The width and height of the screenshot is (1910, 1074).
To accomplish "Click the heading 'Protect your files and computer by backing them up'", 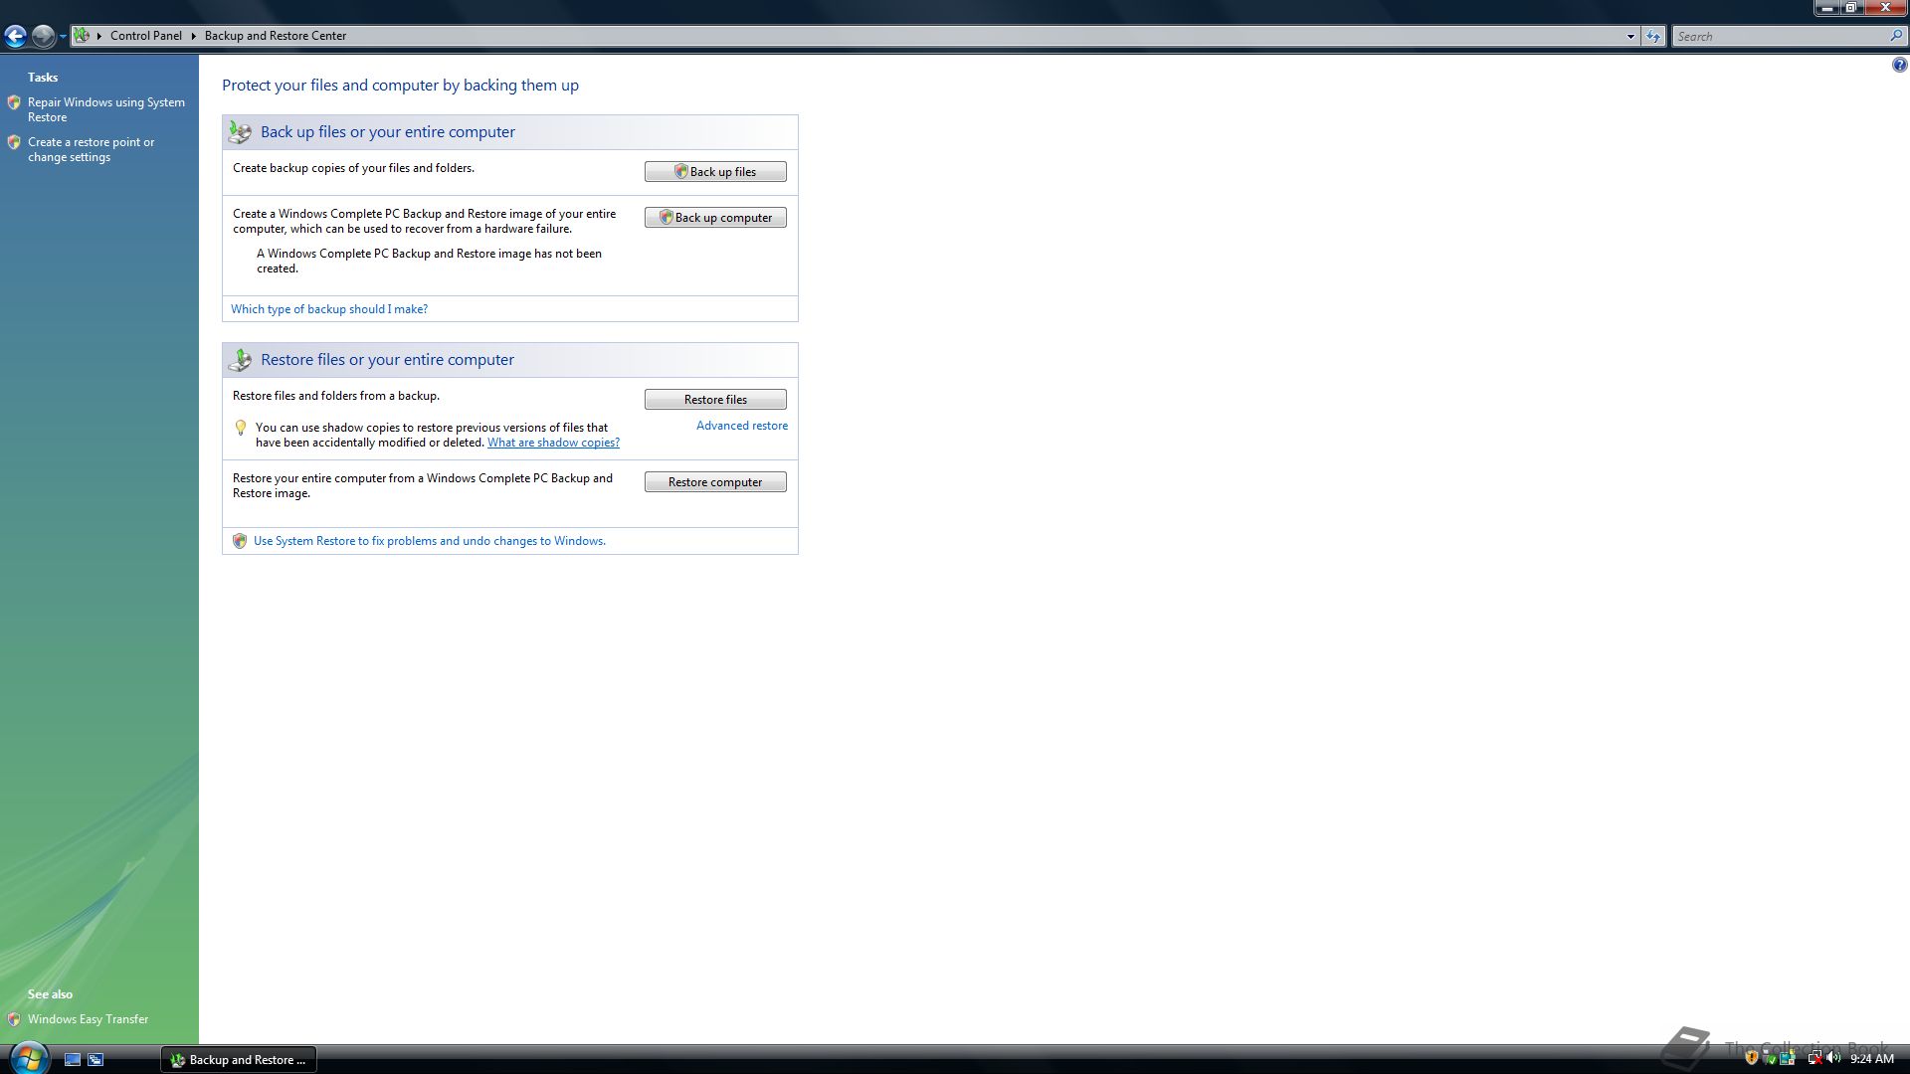I will click(400, 86).
